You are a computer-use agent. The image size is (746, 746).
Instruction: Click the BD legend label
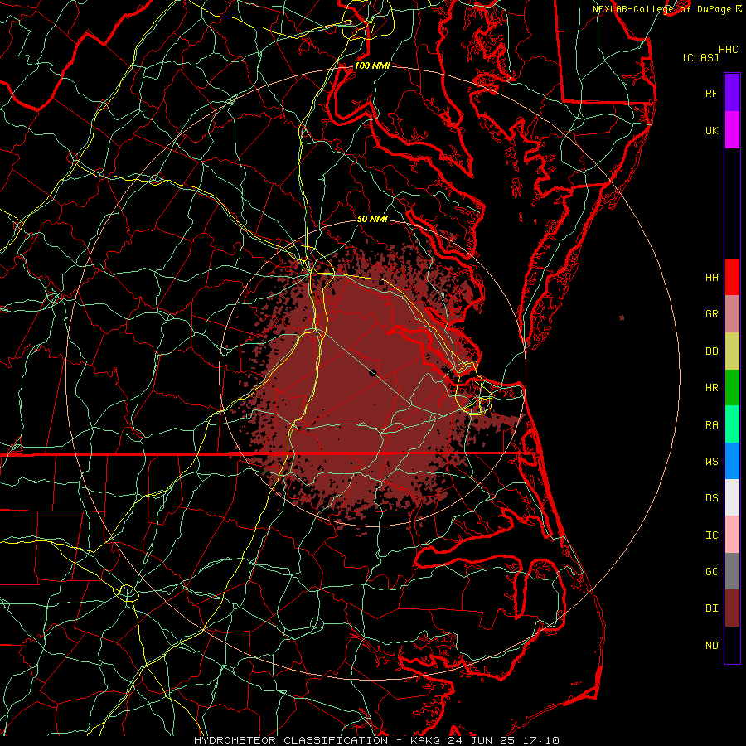(x=711, y=351)
